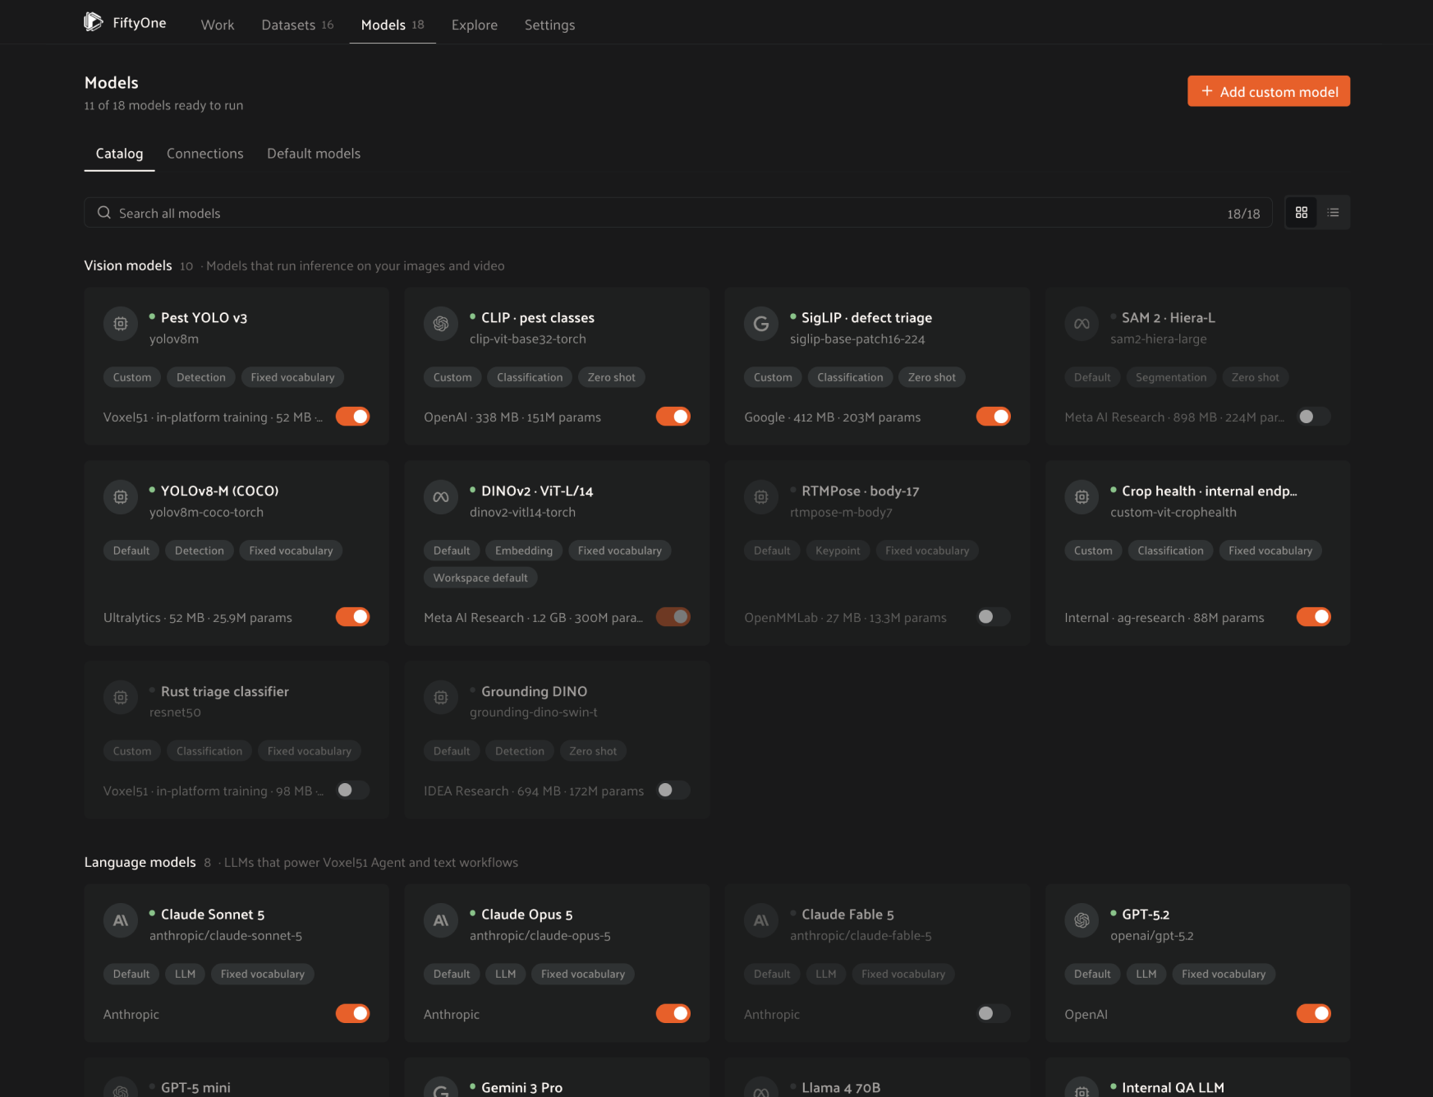This screenshot has height=1097, width=1433.
Task: Click the Meta icon on DINOv2 ViT-L/14
Action: point(441,497)
